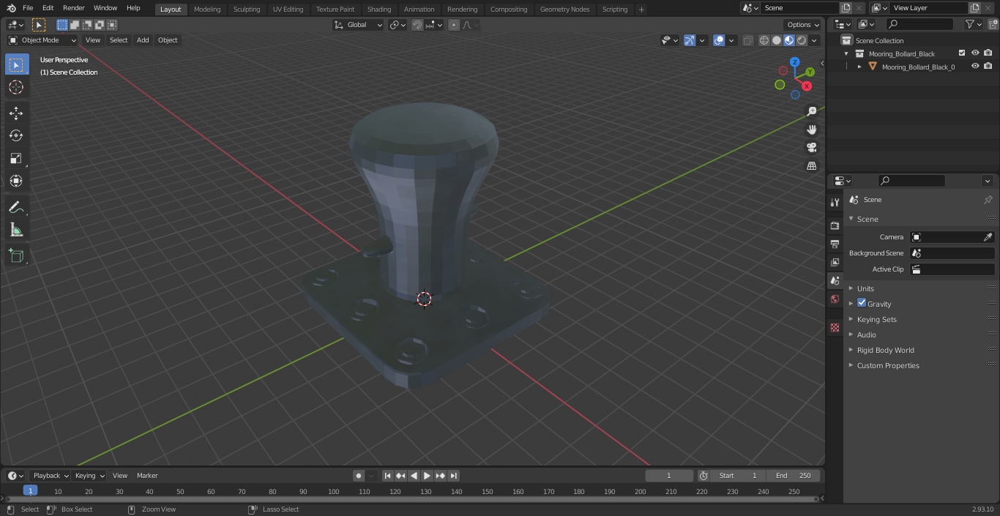Open the Geometry Nodes workspace tab
The width and height of the screenshot is (1000, 516).
click(564, 9)
